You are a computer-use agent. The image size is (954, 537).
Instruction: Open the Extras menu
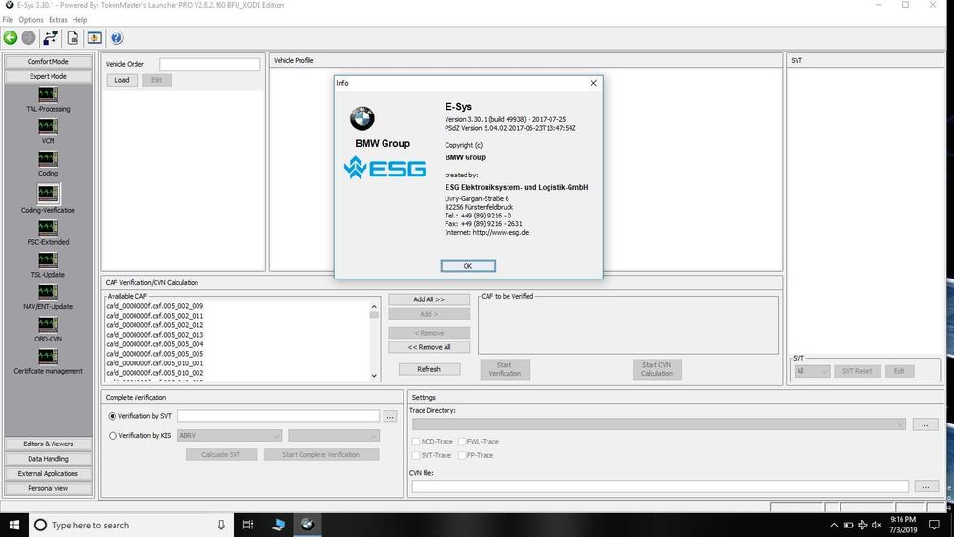tap(58, 19)
